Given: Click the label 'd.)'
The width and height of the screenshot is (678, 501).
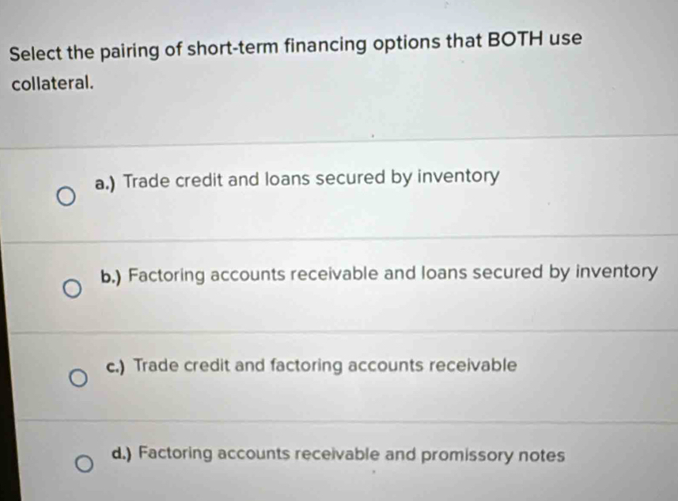Looking at the screenshot, I should point(121,452).
